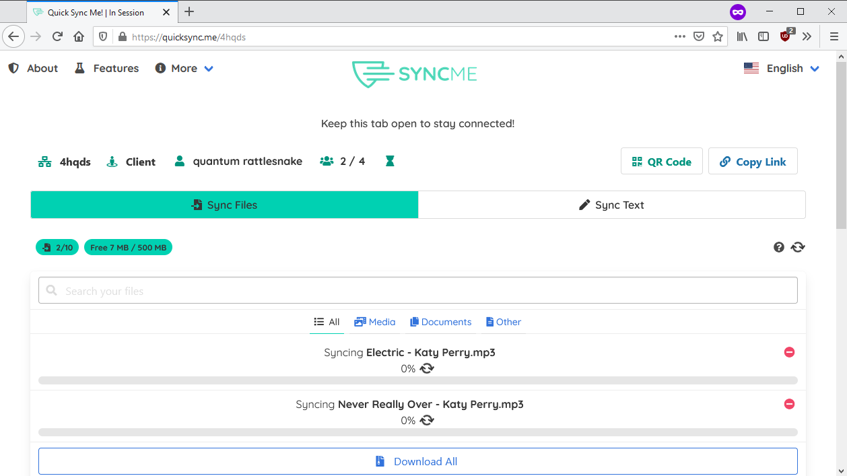Click progress bar of Never Really Over
Screen dimensions: 847x476
click(x=418, y=432)
